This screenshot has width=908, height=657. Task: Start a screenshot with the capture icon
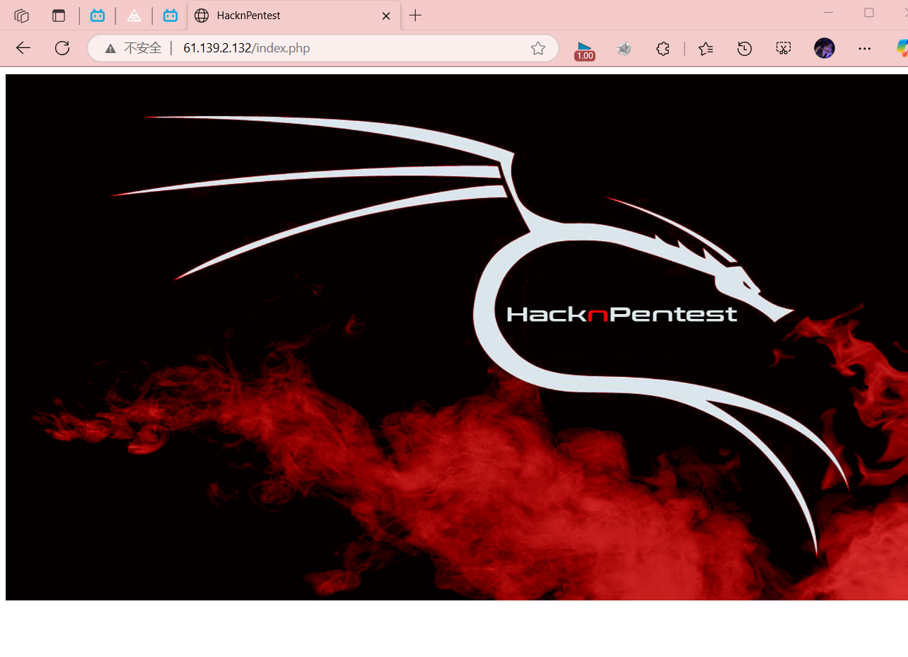pyautogui.click(x=784, y=48)
